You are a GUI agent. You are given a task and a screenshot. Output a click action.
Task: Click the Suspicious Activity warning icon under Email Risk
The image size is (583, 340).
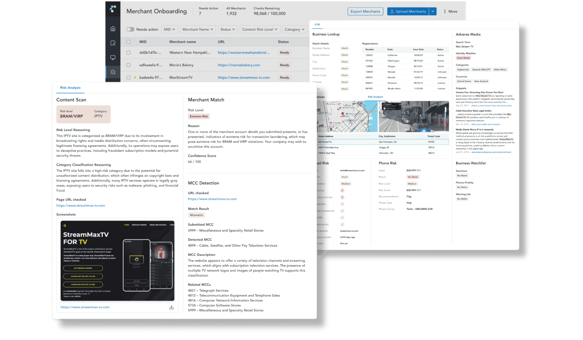click(342, 197)
